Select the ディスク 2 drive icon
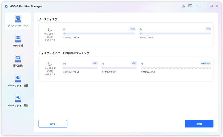Screen dimensions: 223x137 pos(50,64)
